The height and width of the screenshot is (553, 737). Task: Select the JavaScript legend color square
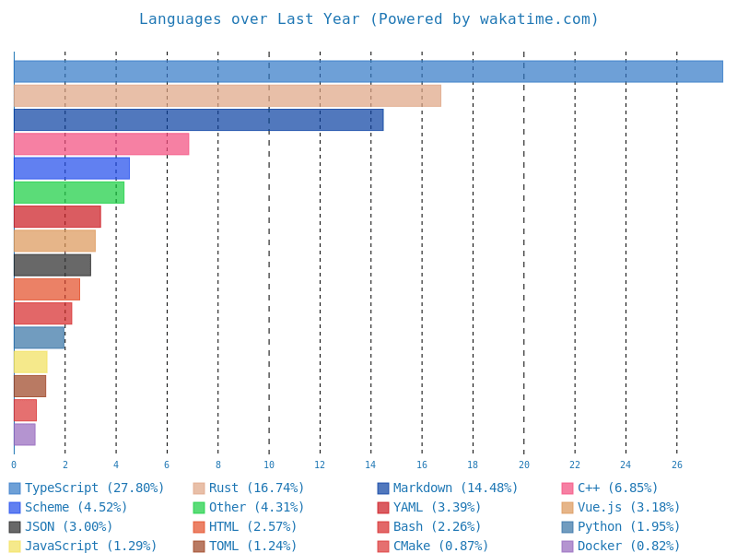(x=16, y=546)
